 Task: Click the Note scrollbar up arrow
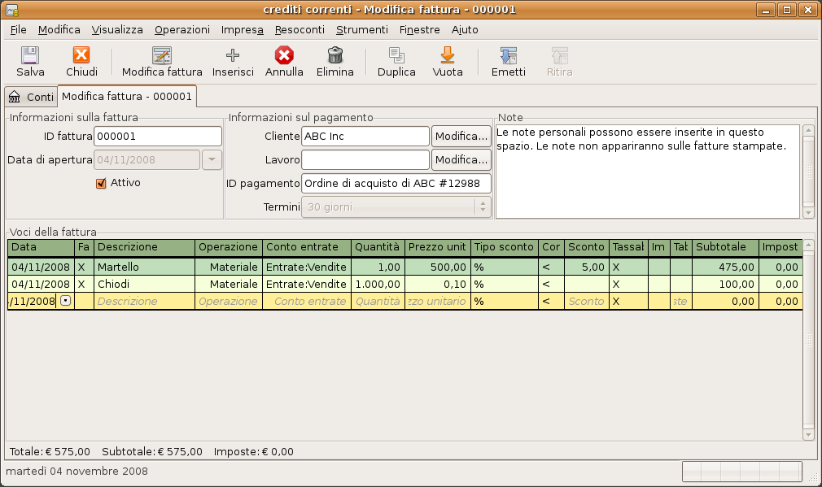tap(808, 130)
